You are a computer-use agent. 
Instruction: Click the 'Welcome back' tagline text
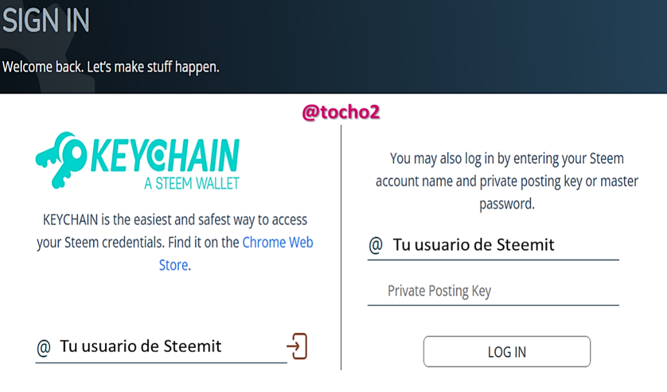111,67
